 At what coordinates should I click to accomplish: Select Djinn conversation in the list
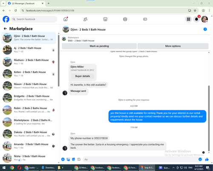tap(29, 38)
